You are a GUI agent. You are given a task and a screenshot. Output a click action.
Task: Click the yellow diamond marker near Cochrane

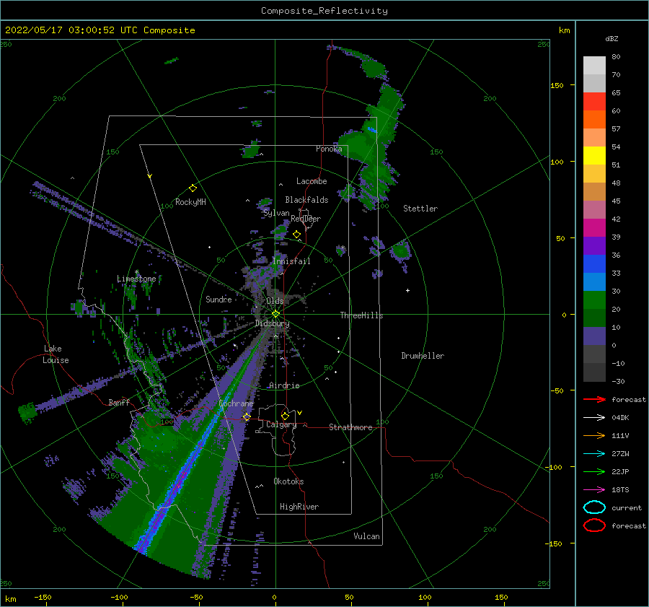click(x=247, y=416)
